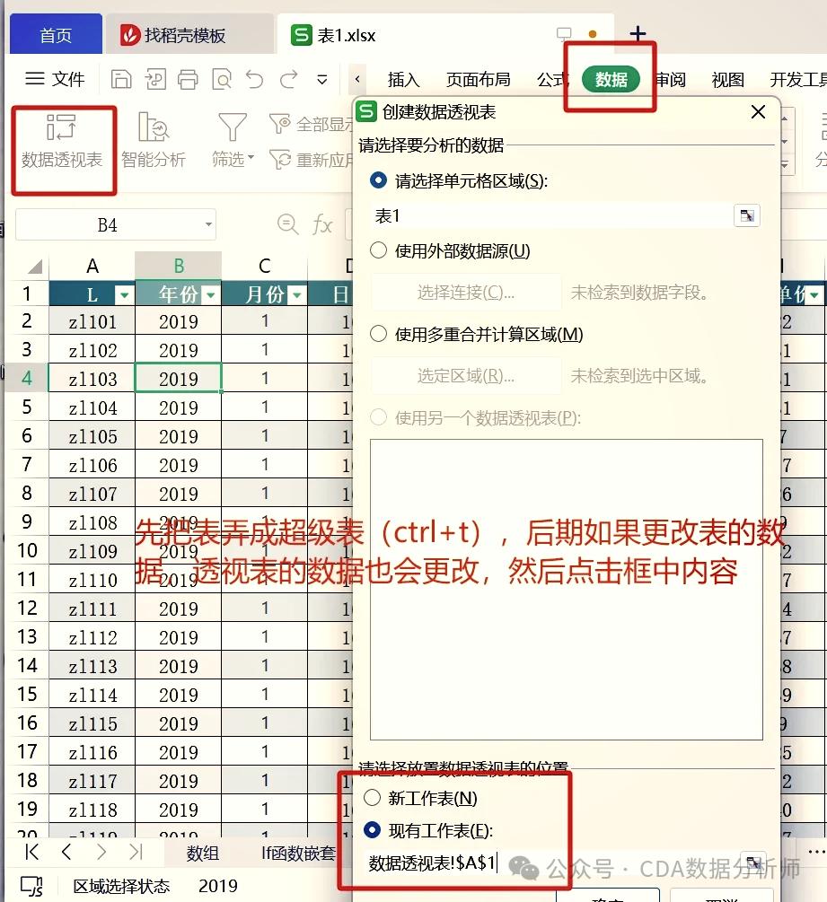827x902 pixels.
Task: Click the 选择连接 connection button
Action: point(466,292)
